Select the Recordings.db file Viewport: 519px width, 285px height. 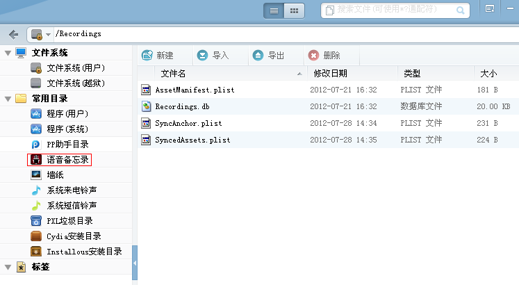tap(182, 106)
